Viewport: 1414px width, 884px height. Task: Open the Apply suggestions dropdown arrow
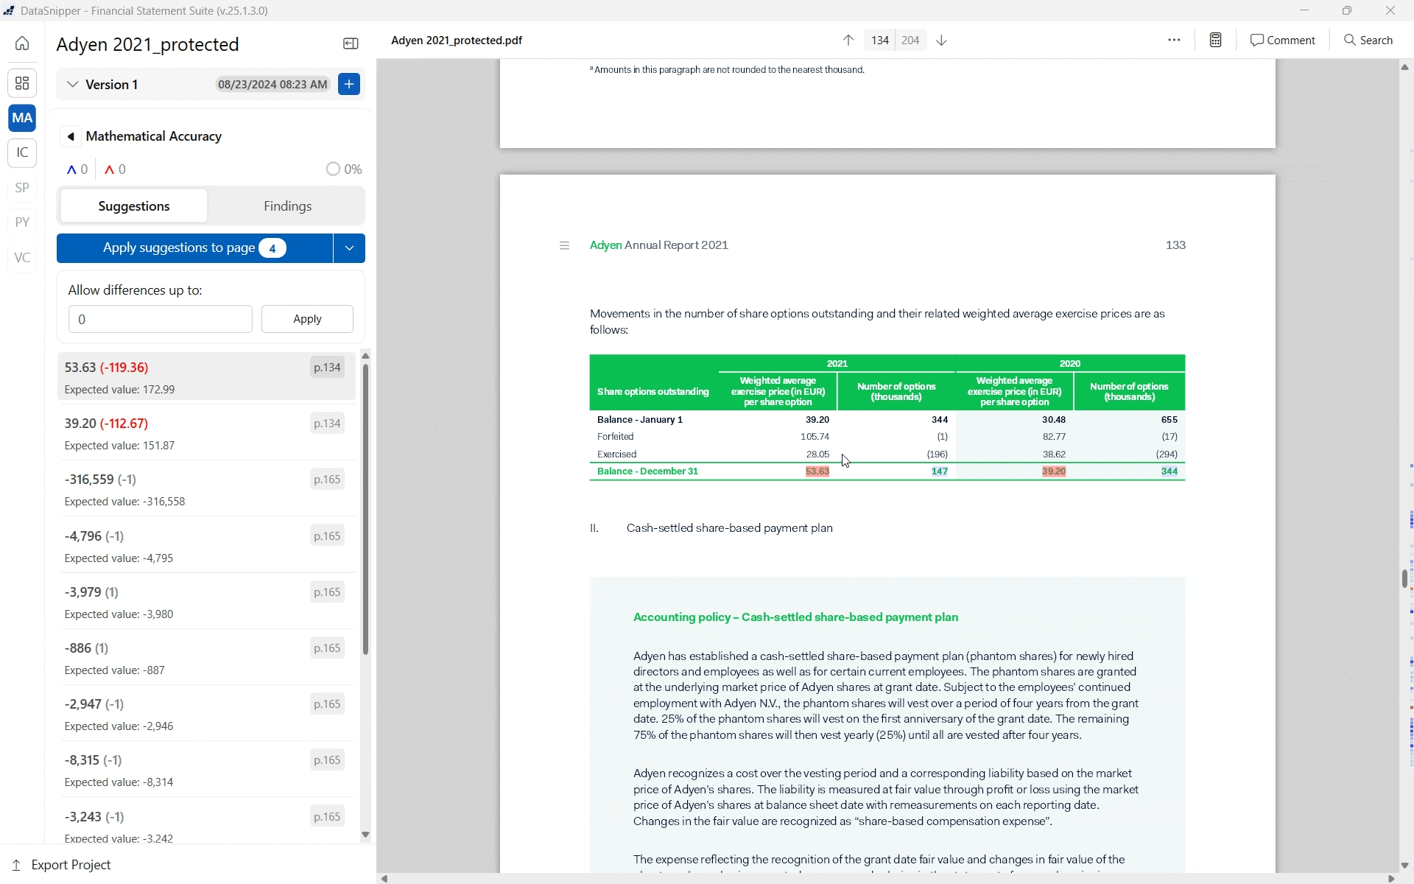[x=349, y=248]
